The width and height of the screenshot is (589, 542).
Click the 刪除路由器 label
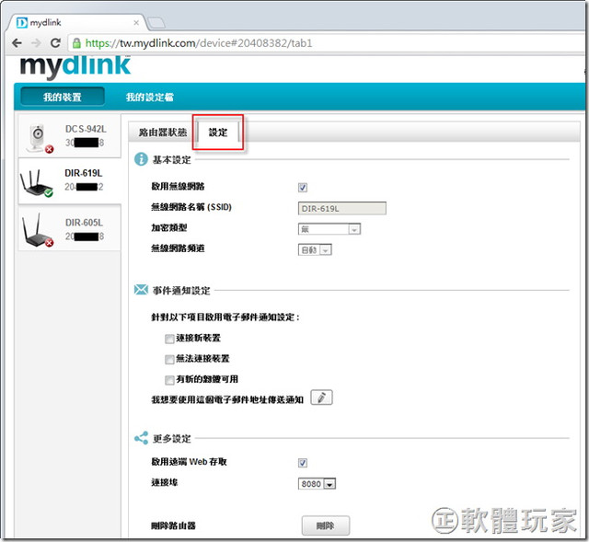(x=173, y=525)
